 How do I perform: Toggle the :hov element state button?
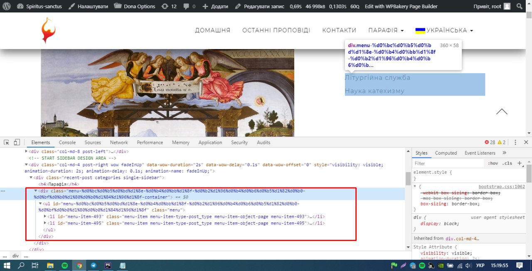[493, 163]
